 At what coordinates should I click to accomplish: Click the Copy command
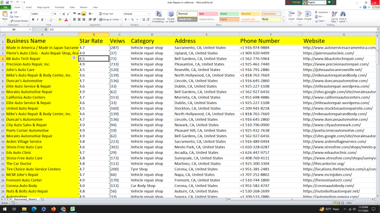pyautogui.click(x=15, y=17)
